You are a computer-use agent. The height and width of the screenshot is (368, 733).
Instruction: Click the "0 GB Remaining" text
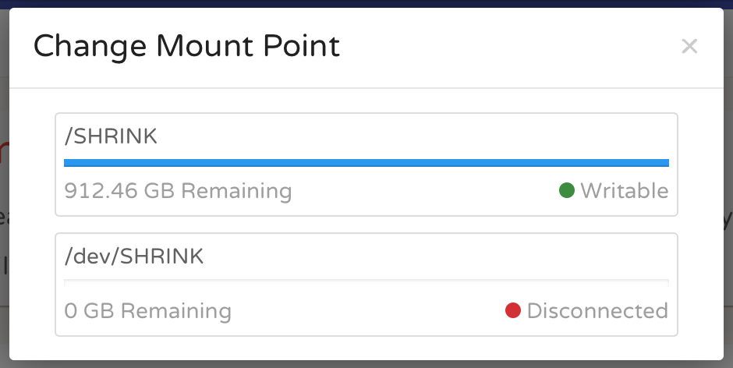click(x=147, y=311)
